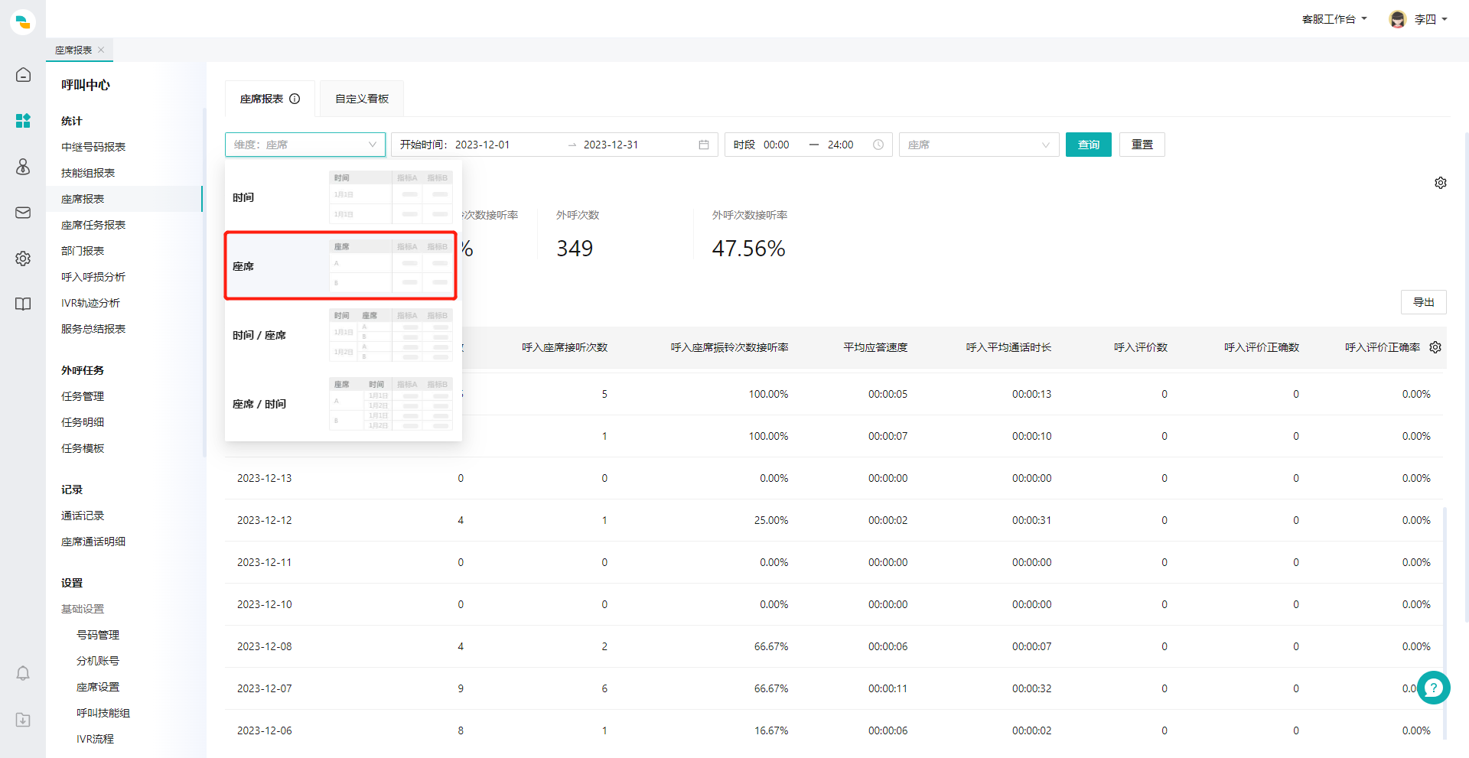Image resolution: width=1469 pixels, height=758 pixels.
Task: Open 任务明细 in sidebar
Action: pyautogui.click(x=83, y=422)
